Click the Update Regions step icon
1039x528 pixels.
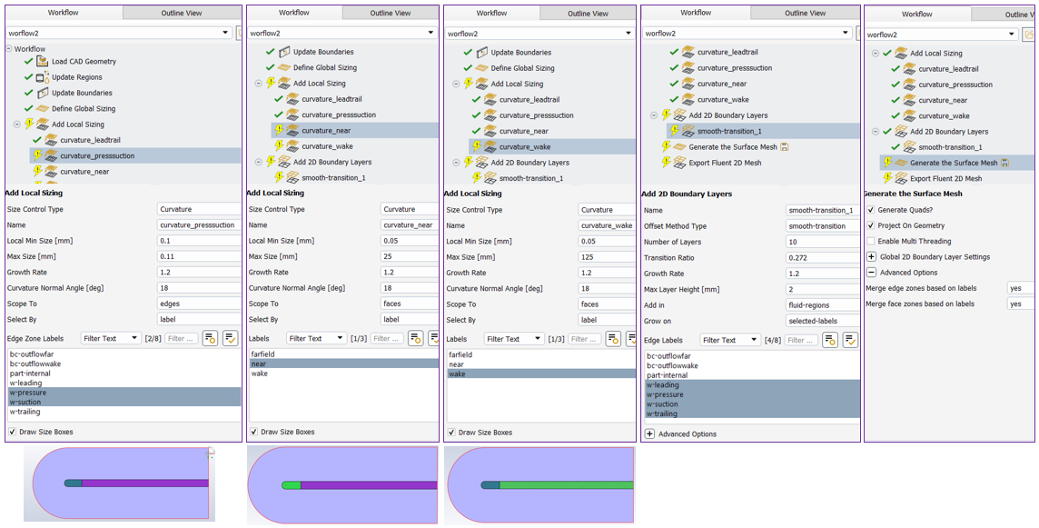pyautogui.click(x=43, y=77)
